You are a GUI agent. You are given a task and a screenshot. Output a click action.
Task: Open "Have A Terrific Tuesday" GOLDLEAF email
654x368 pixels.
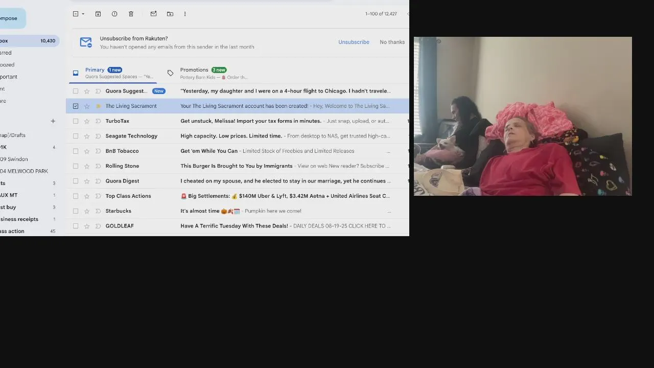tap(234, 226)
